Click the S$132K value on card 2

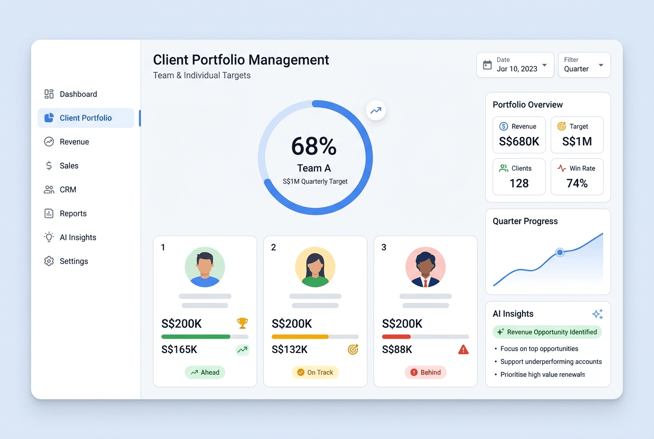tap(290, 350)
